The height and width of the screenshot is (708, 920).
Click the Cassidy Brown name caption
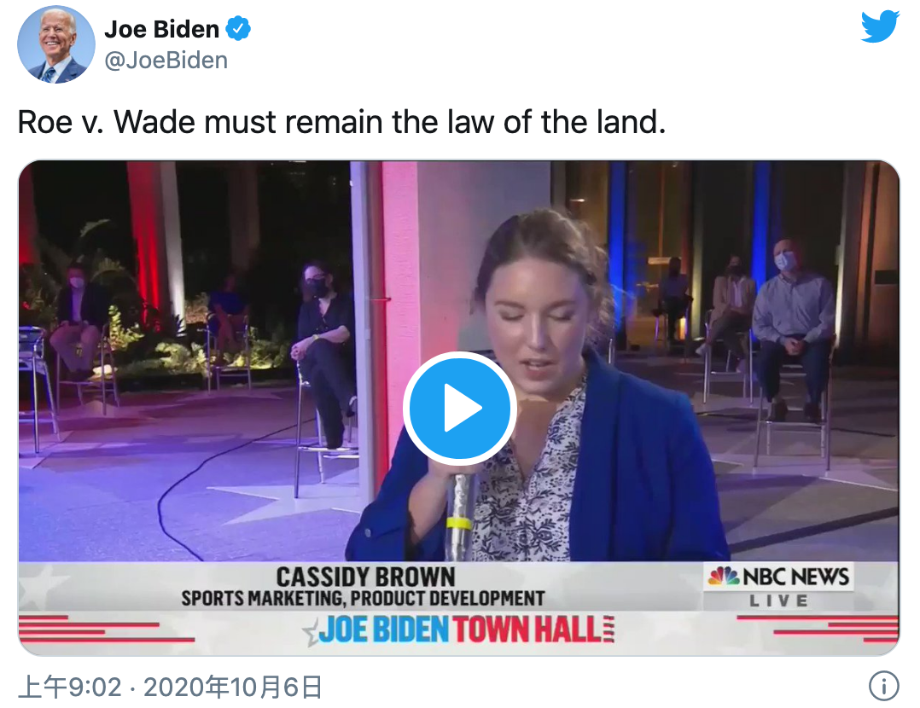(x=365, y=577)
